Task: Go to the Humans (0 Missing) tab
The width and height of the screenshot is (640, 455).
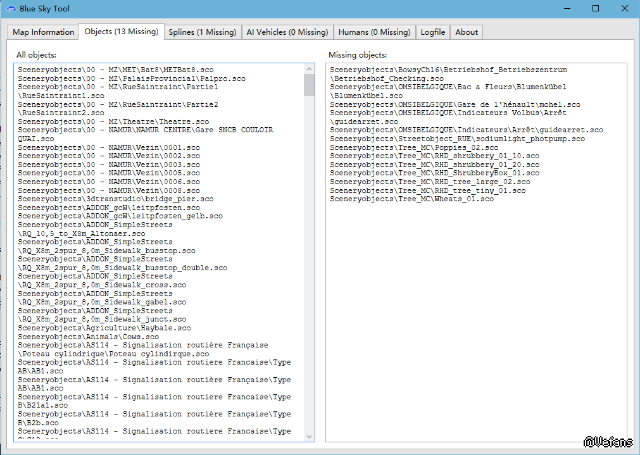Action: click(x=374, y=32)
